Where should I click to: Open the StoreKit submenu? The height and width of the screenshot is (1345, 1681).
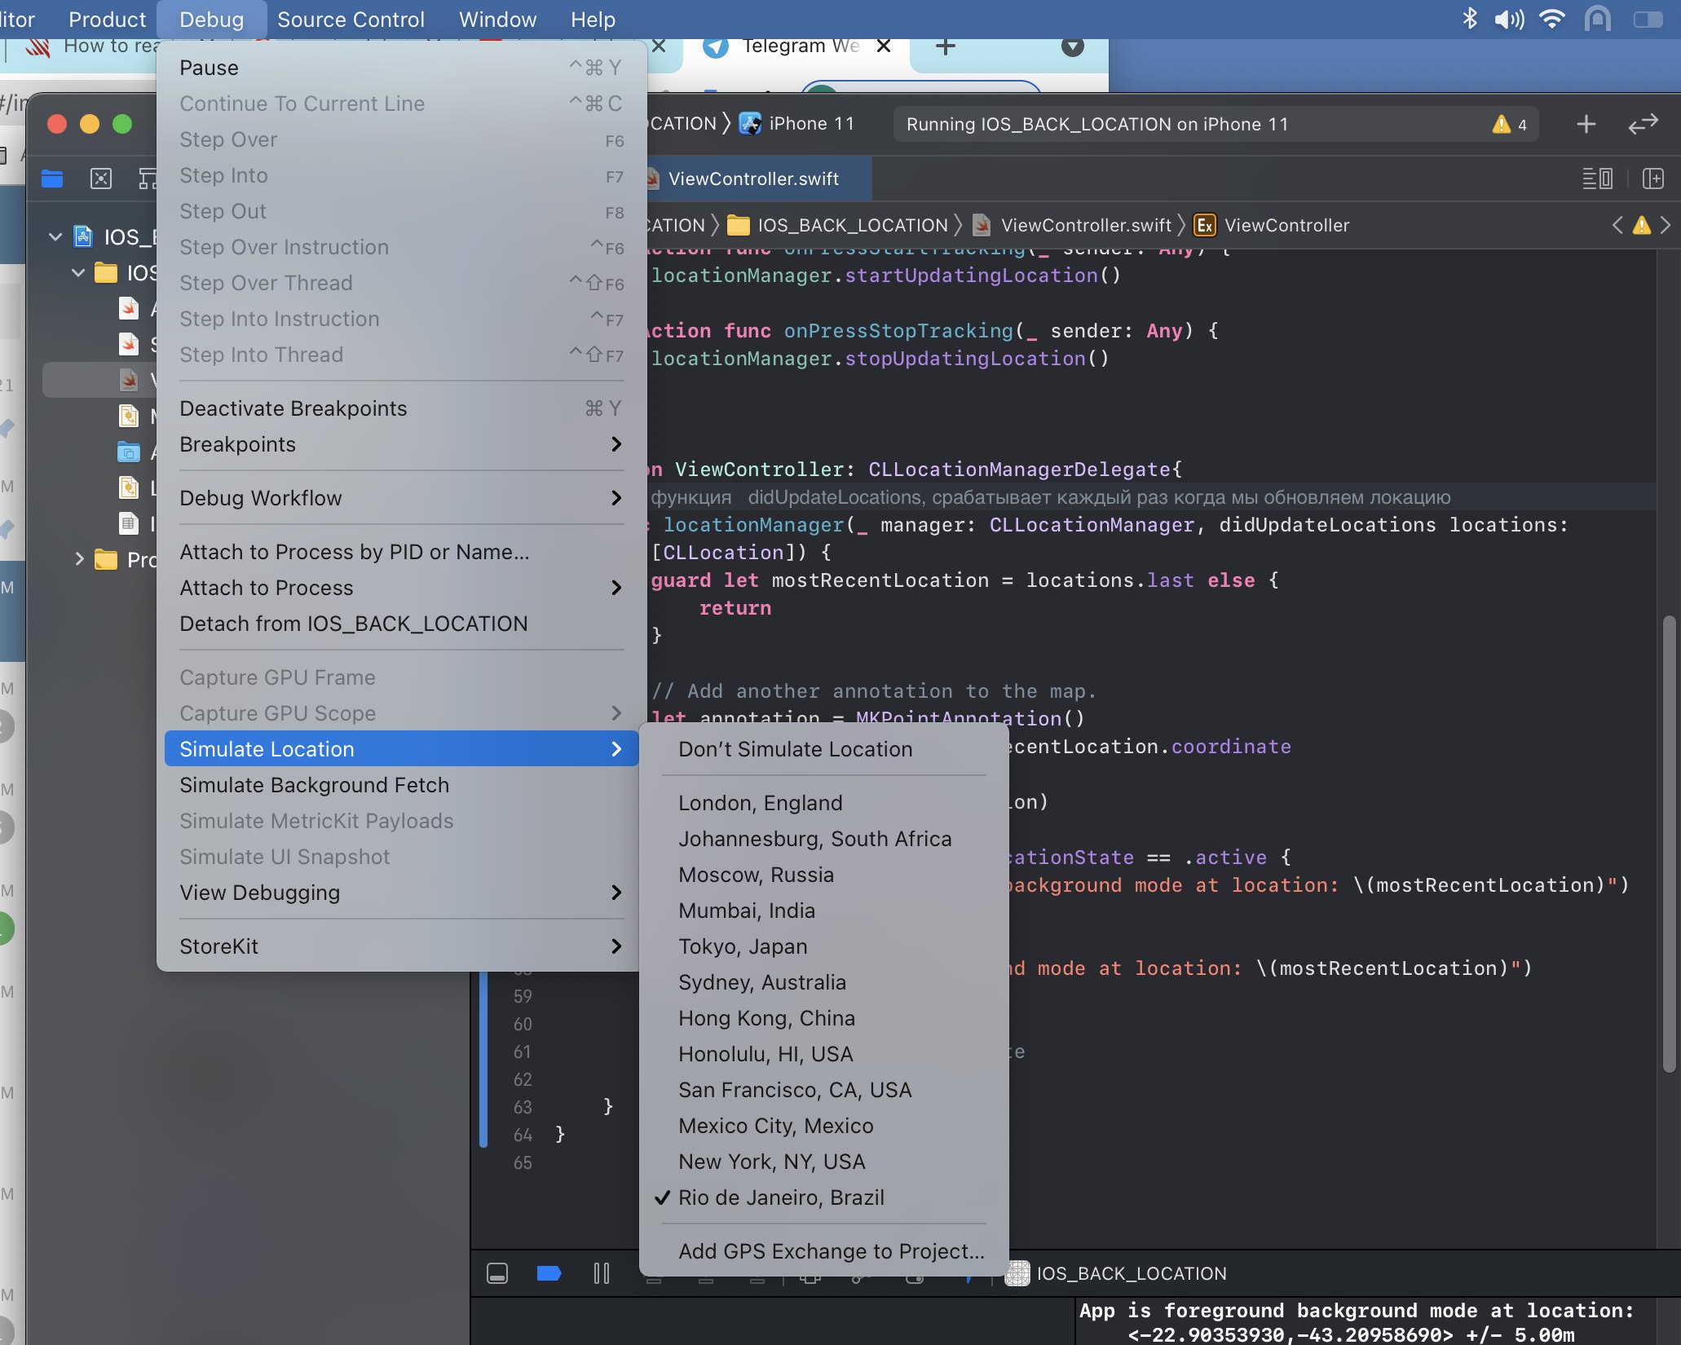tap(401, 946)
